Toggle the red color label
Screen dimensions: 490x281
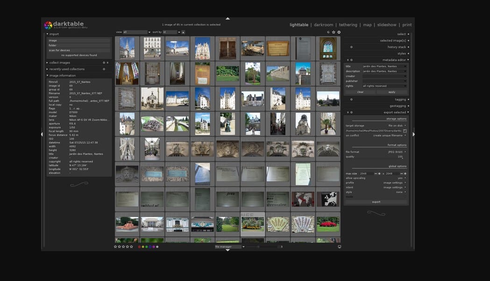pos(139,246)
